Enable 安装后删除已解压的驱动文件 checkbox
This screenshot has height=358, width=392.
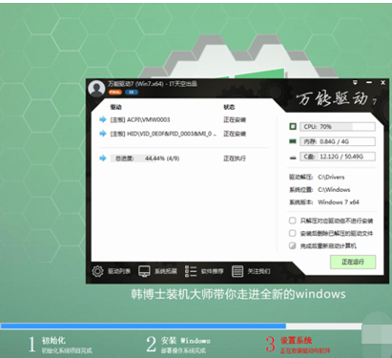tap(293, 233)
